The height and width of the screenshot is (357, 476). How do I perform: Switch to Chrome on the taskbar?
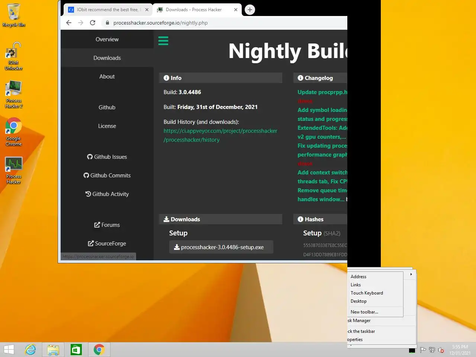(99, 350)
